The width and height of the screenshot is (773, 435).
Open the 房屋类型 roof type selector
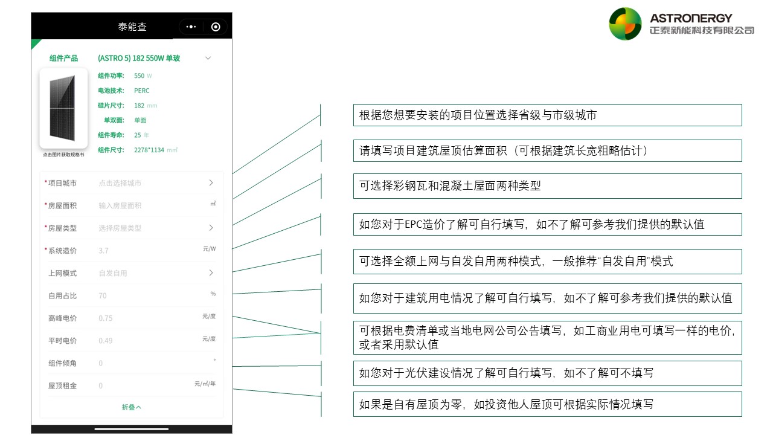211,228
